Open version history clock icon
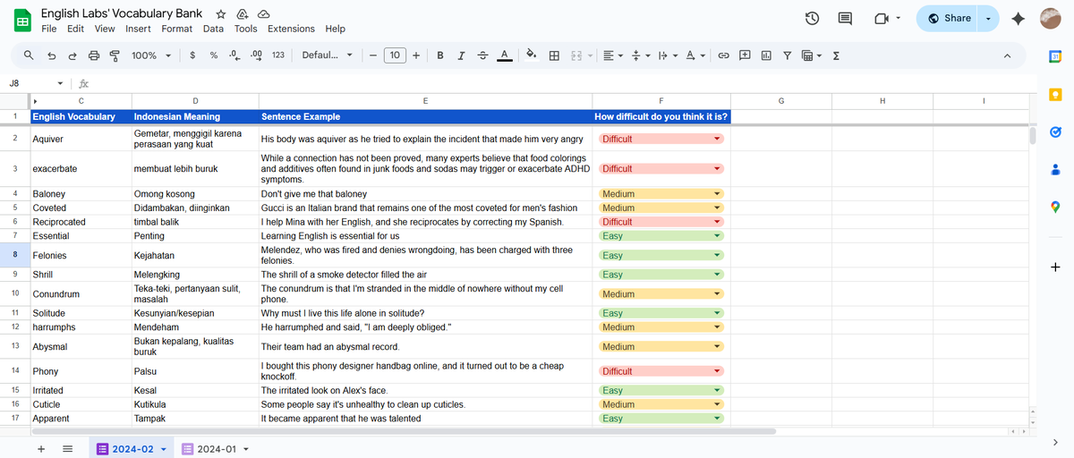The width and height of the screenshot is (1074, 458). point(812,18)
